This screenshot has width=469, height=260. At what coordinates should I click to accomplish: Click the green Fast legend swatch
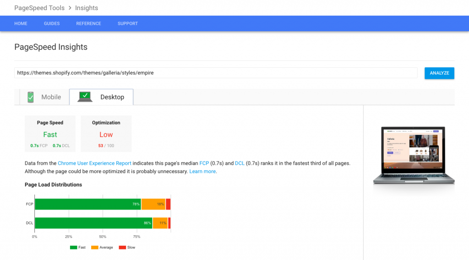pos(73,247)
